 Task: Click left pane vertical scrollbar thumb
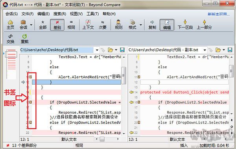tap(124, 75)
